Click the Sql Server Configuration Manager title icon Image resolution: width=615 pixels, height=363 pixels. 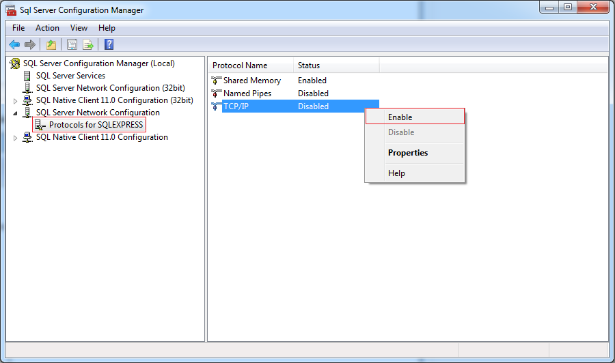[11, 10]
